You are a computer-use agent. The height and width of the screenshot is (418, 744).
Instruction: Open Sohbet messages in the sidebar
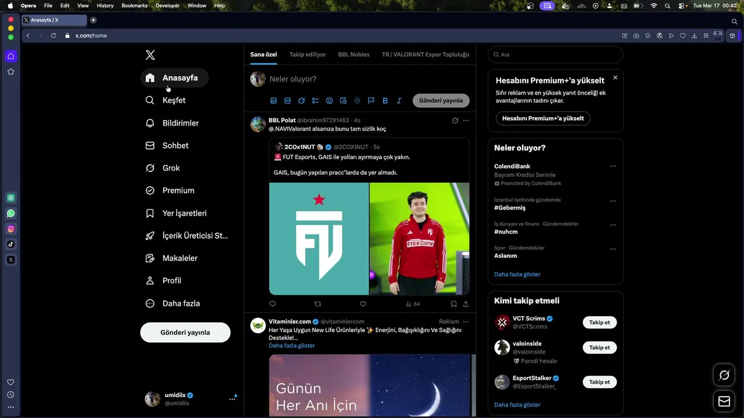167,146
